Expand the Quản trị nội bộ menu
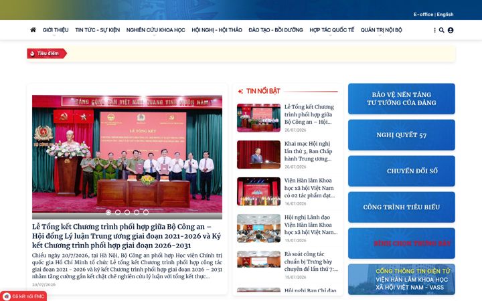This screenshot has height=301, width=482. [x=381, y=30]
